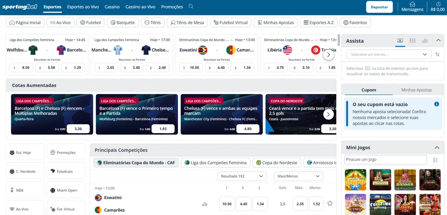
Task: Focus 'Procure um jogo' search field
Action: pos(386,160)
